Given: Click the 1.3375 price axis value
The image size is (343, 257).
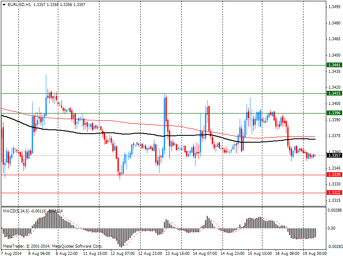Looking at the screenshot, I should 334,136.
